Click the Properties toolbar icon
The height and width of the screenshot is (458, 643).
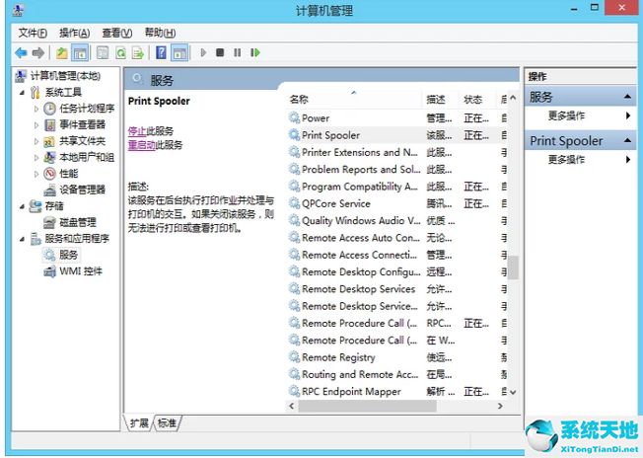pos(103,52)
